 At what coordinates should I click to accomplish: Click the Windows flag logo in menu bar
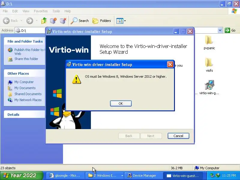tap(234, 11)
